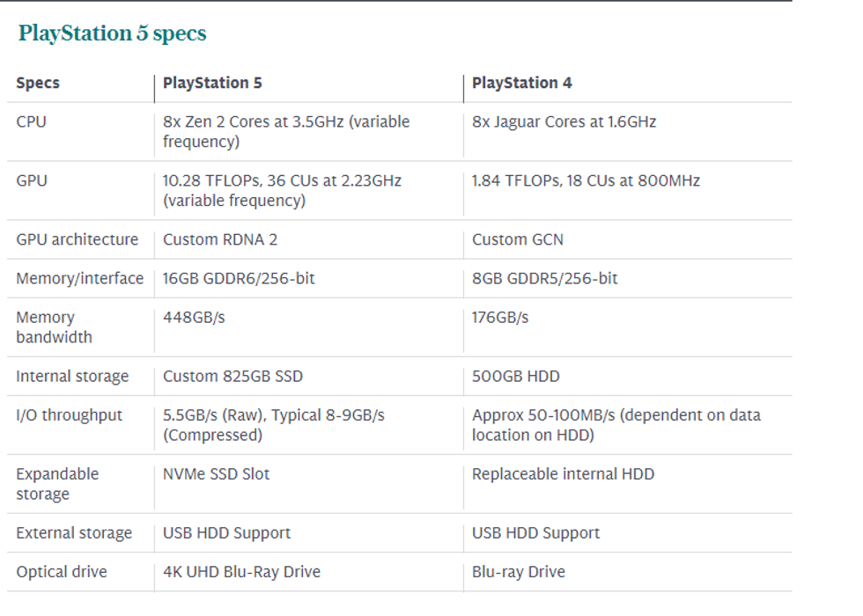Click the "16GB GDDR6/256-bit" cell
Image resolution: width=863 pixels, height=616 pixels.
239,278
